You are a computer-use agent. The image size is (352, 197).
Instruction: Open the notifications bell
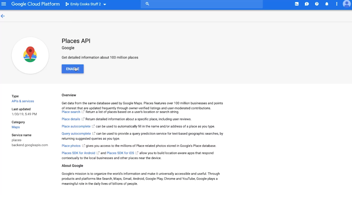point(327,4)
